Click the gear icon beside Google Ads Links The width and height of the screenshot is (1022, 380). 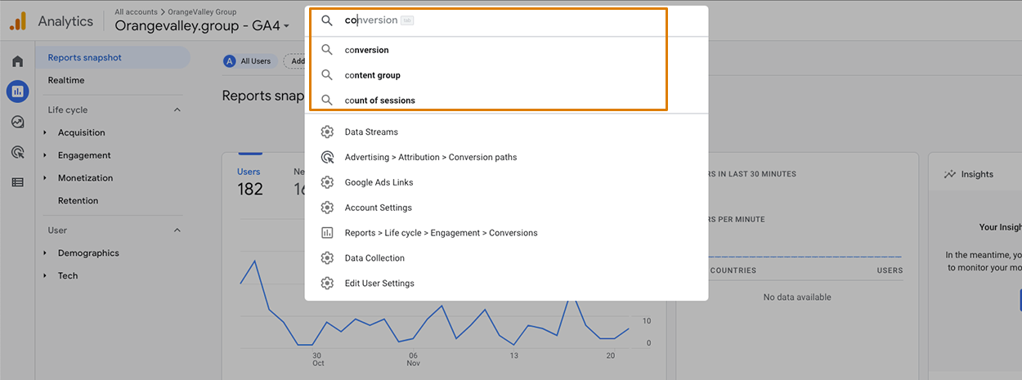tap(327, 182)
